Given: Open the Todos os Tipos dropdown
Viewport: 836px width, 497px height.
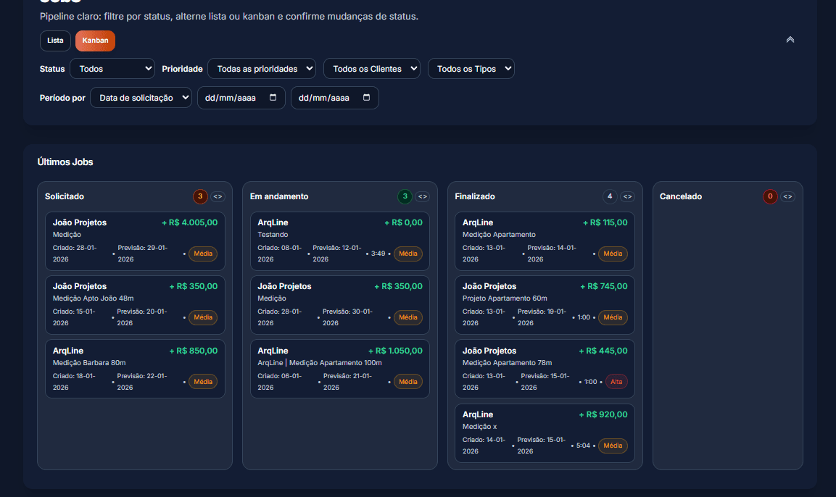Looking at the screenshot, I should pos(471,69).
